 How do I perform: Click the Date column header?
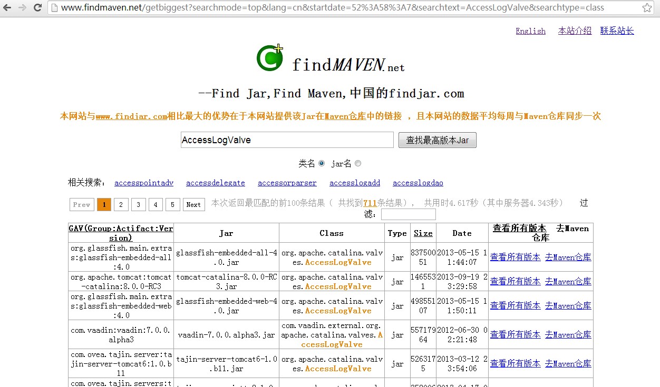[462, 233]
